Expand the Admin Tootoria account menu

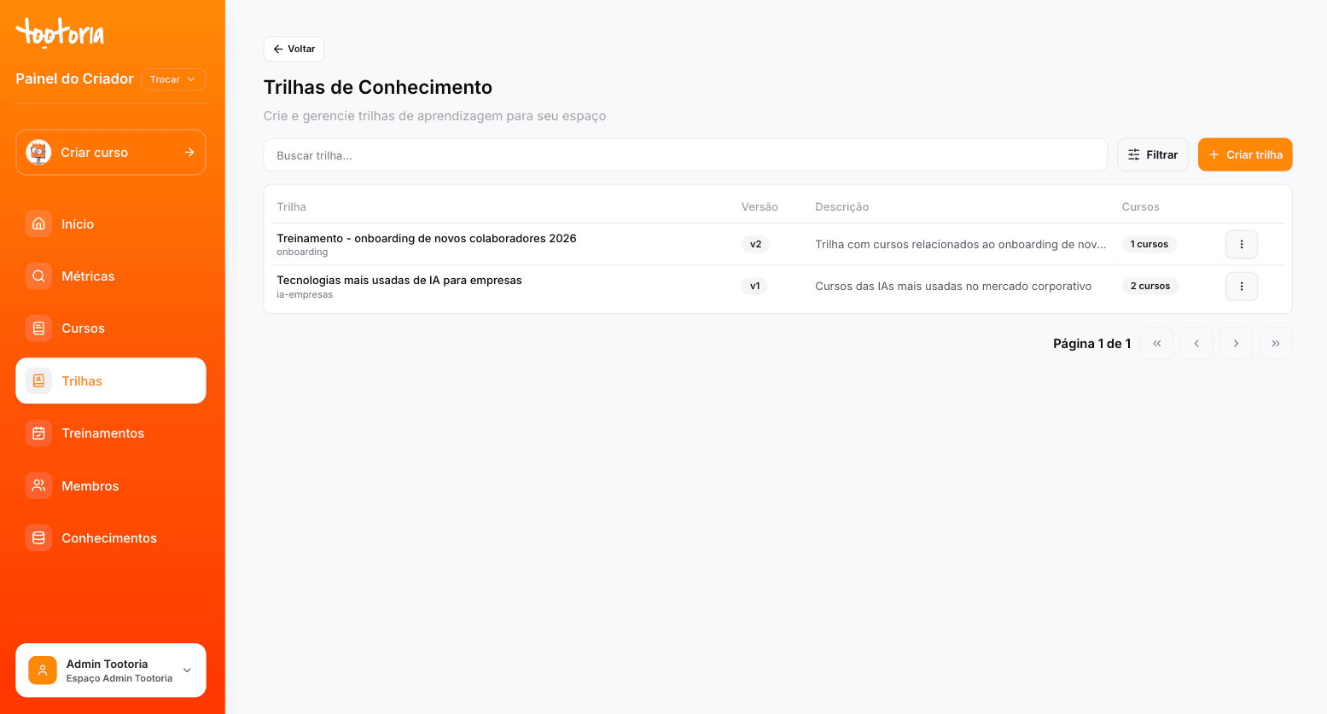111,670
